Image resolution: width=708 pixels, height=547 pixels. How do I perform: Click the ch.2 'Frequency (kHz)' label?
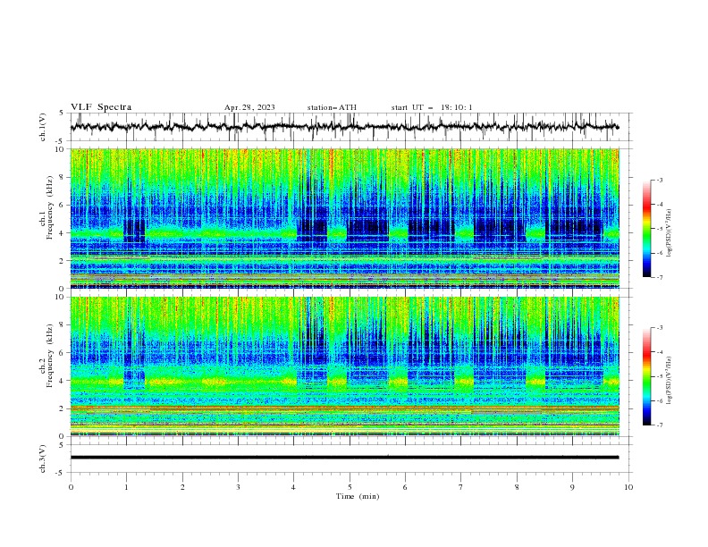pyautogui.click(x=50, y=356)
